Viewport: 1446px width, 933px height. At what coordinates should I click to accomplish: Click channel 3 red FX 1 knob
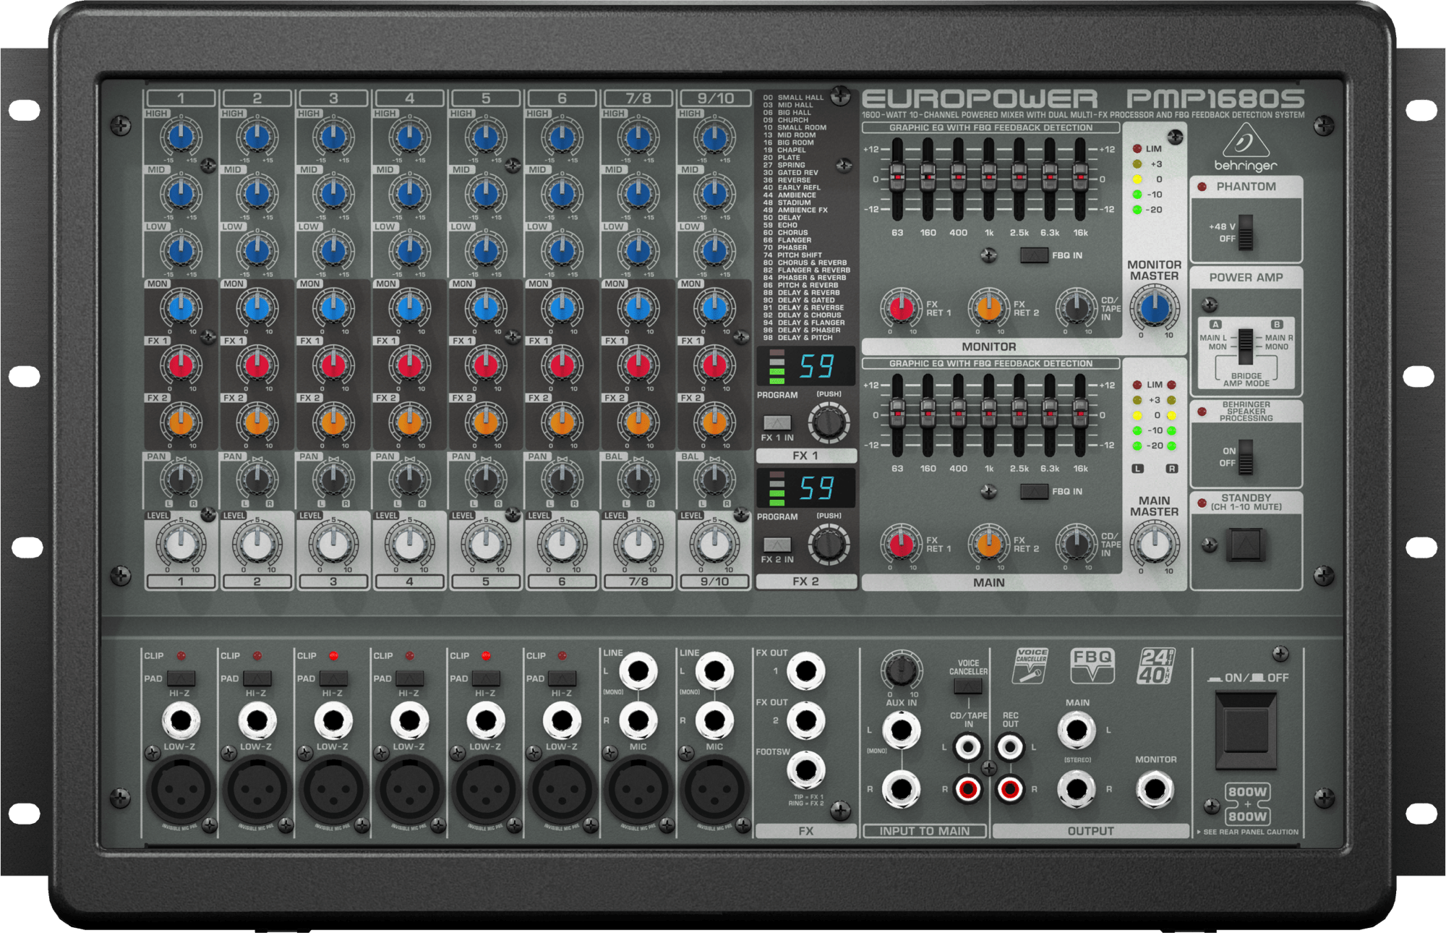(333, 365)
